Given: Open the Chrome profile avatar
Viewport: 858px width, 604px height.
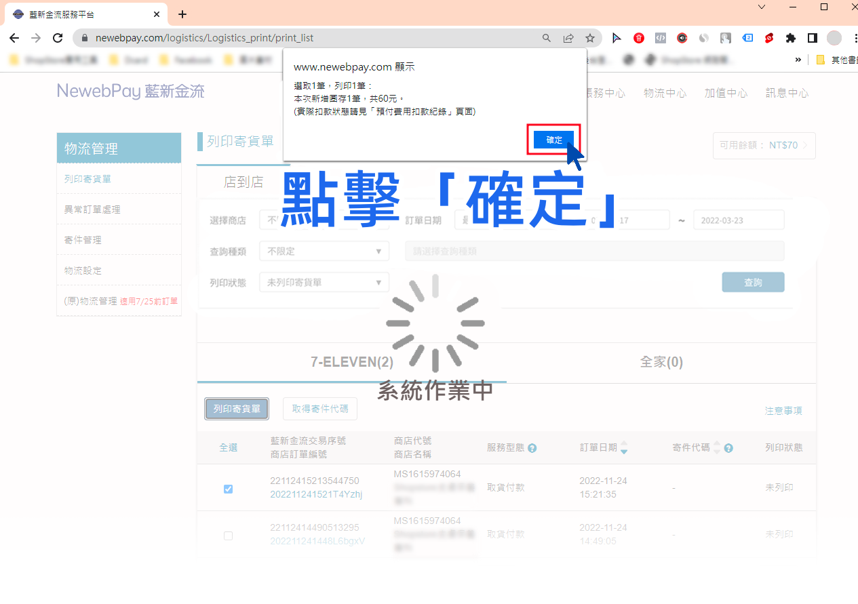Looking at the screenshot, I should 834,38.
